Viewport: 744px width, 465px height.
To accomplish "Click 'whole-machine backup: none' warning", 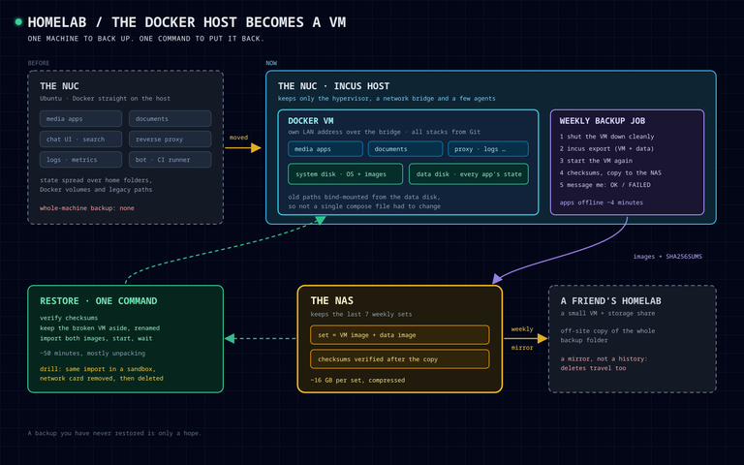I will 87,208.
